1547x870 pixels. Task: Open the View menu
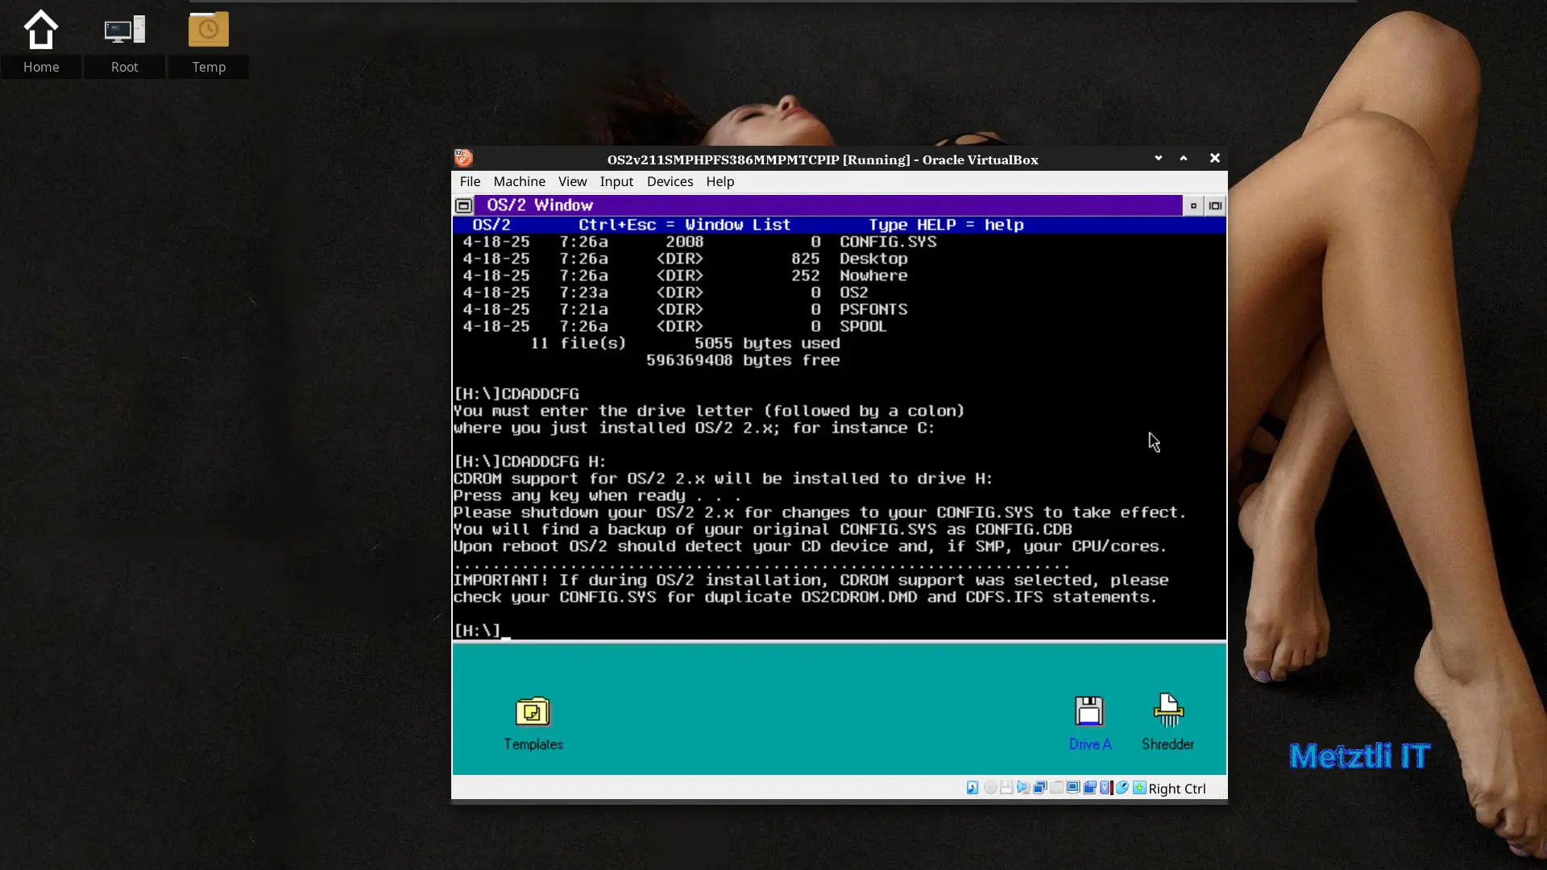pyautogui.click(x=573, y=181)
